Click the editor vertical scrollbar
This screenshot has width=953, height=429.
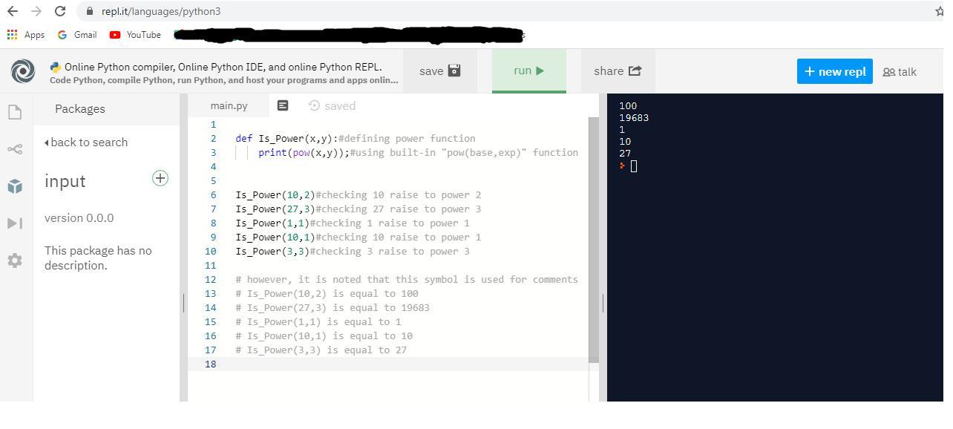click(594, 240)
